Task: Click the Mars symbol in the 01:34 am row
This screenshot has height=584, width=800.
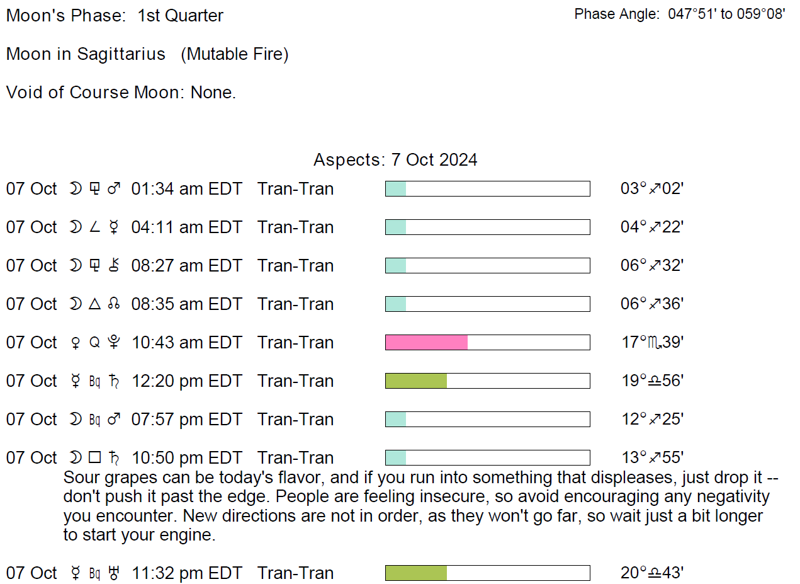Action: point(114,189)
